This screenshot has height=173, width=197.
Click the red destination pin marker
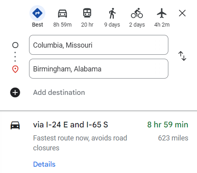[x=15, y=69]
